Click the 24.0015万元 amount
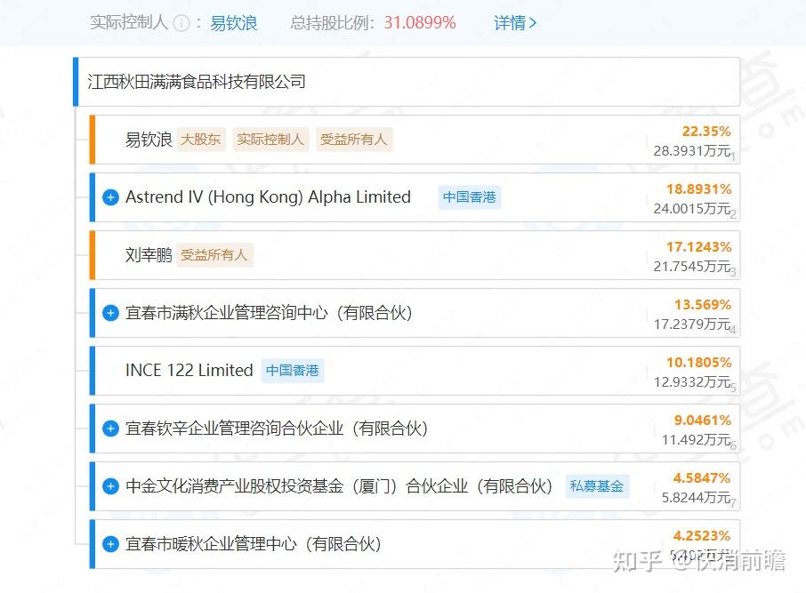This screenshot has height=593, width=806. (x=692, y=209)
